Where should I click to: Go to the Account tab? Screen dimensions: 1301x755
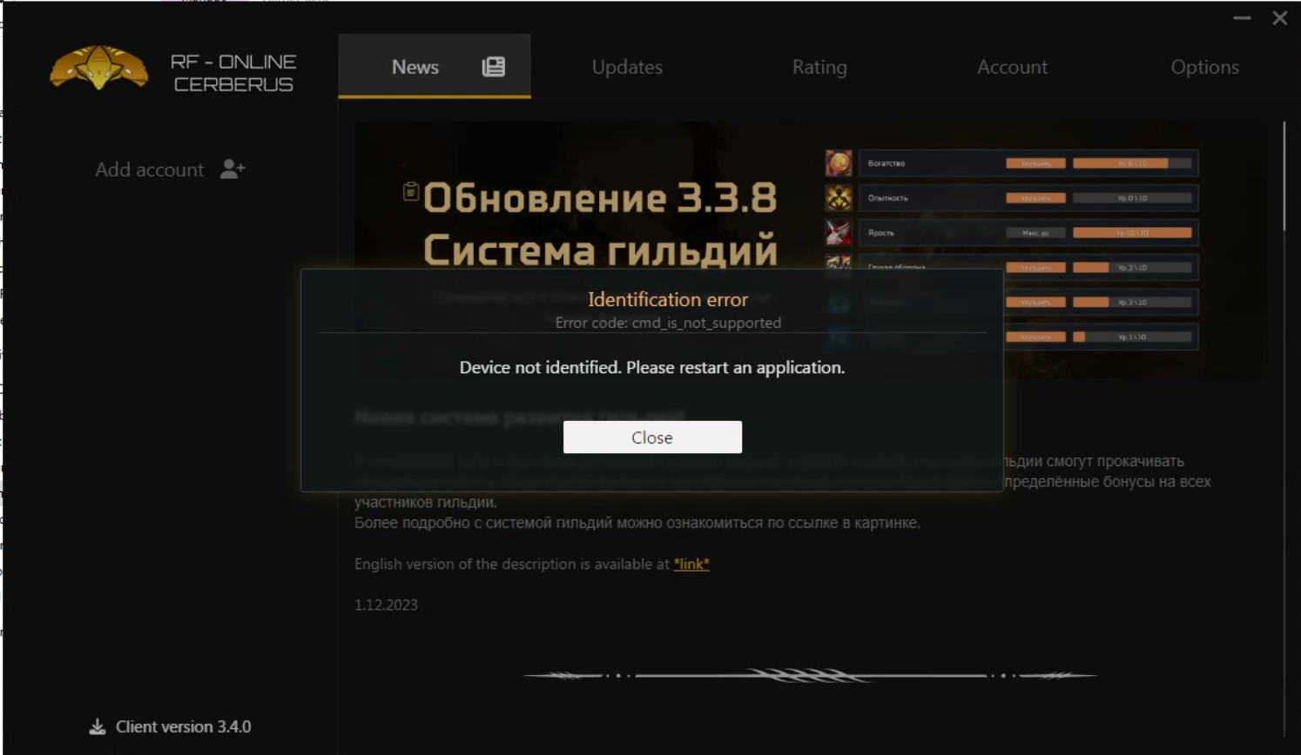1012,67
